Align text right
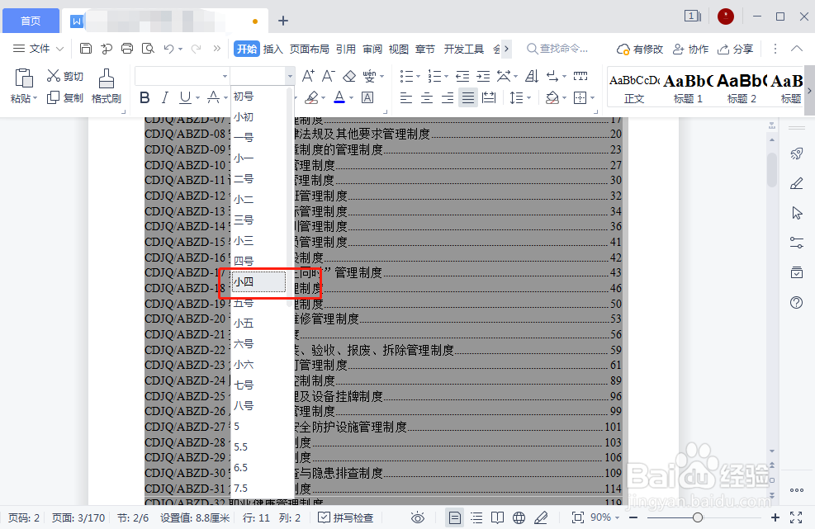The height and width of the screenshot is (529, 815). pyautogui.click(x=448, y=97)
